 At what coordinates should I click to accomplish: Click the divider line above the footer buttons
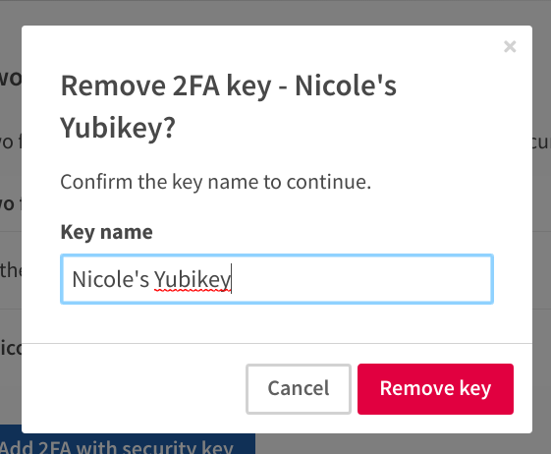coord(277,343)
